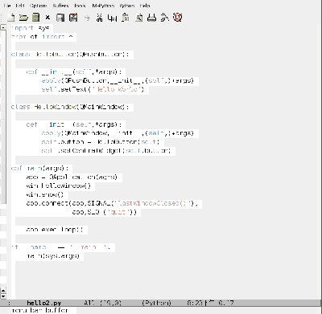Click the Help lifebuoy icon

coord(177,18)
